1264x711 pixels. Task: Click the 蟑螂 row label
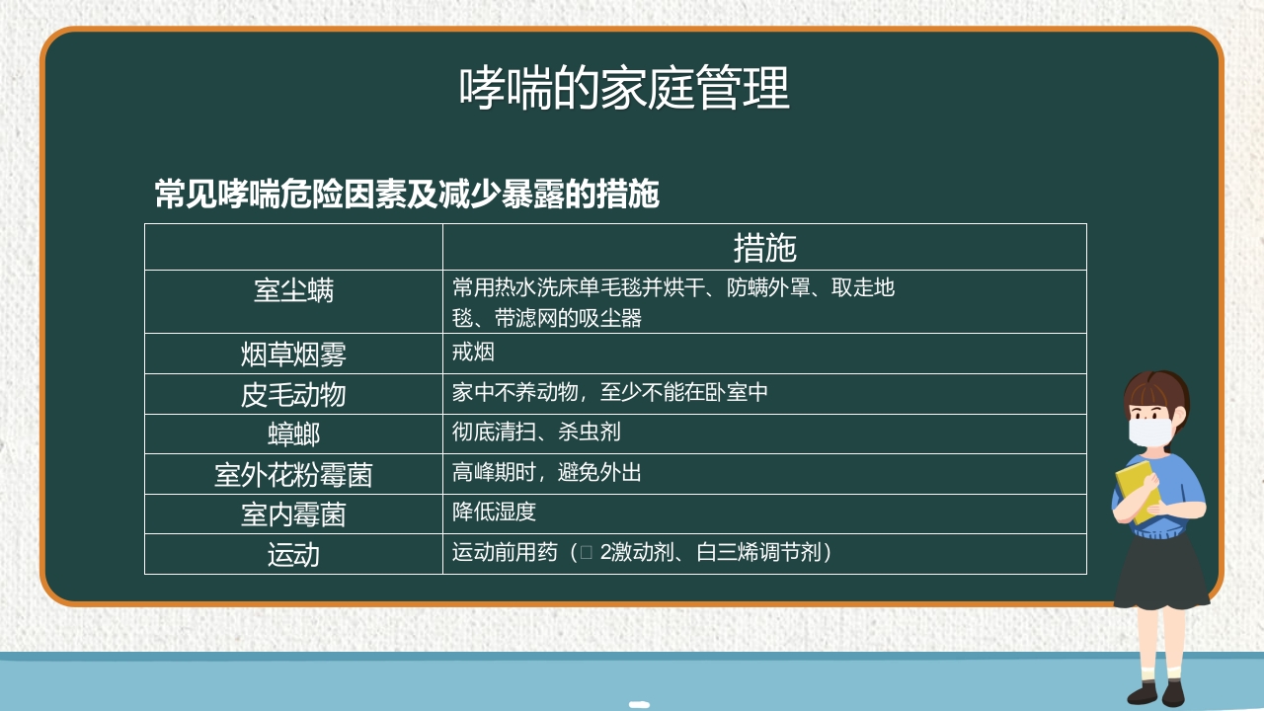(293, 434)
